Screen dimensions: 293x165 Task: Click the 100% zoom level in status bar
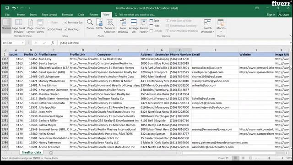(x=289, y=158)
